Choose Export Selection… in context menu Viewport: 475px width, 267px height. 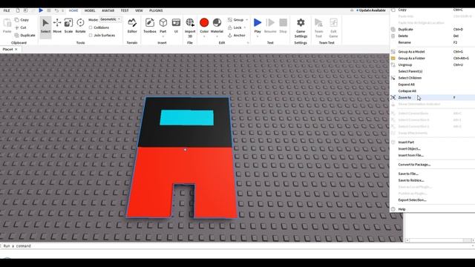432,200
